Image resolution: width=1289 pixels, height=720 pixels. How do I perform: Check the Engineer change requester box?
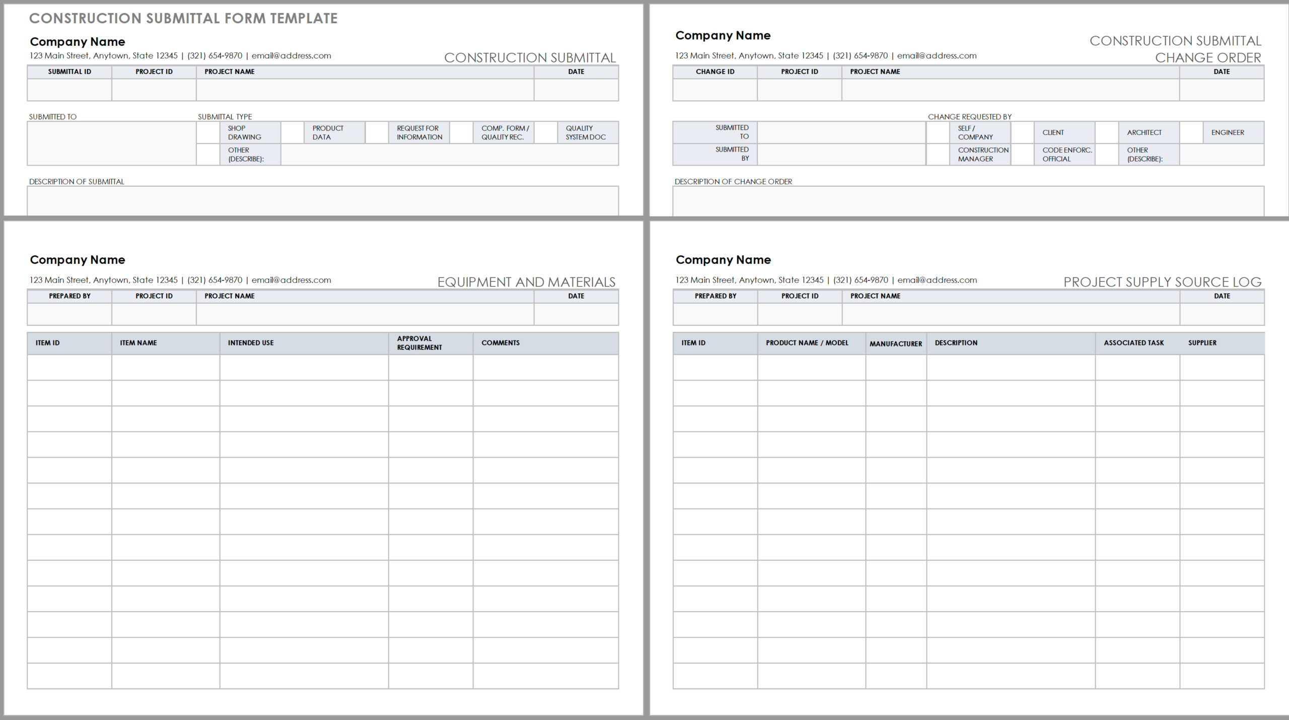(1192, 132)
